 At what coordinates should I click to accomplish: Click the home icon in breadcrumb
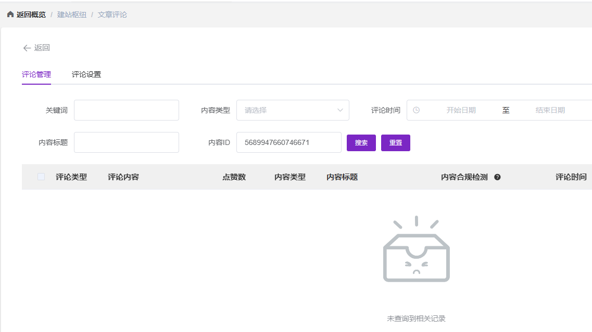[x=10, y=15]
